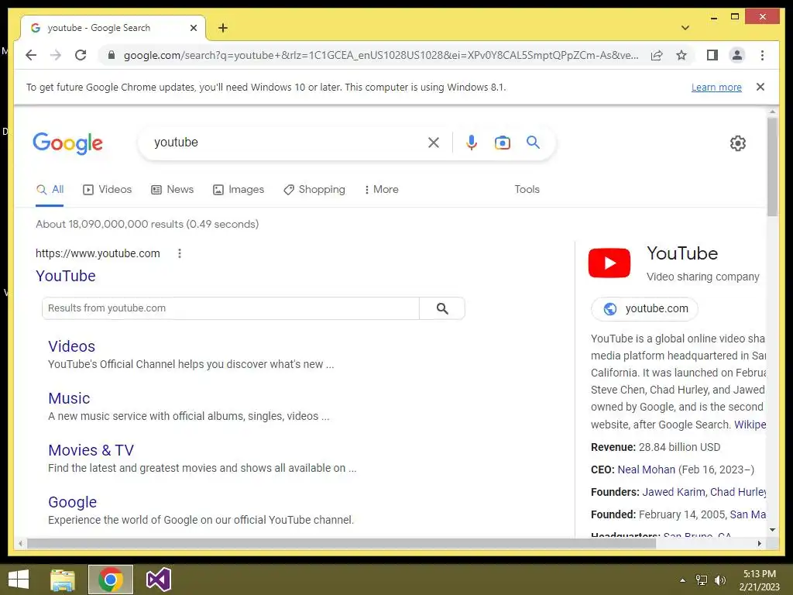Select the All results tab
This screenshot has width=793, height=595.
coord(50,190)
